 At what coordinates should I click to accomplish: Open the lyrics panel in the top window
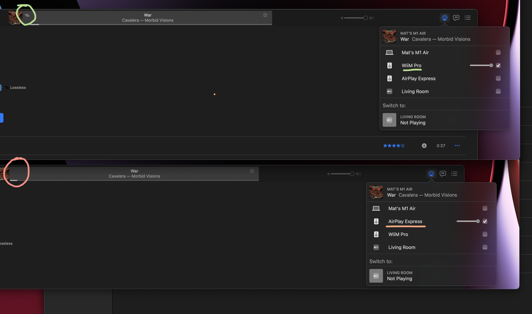coord(456,18)
